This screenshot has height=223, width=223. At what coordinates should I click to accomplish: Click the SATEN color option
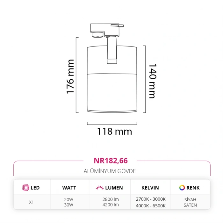point(190,205)
